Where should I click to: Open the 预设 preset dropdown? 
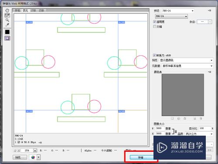click(178, 11)
